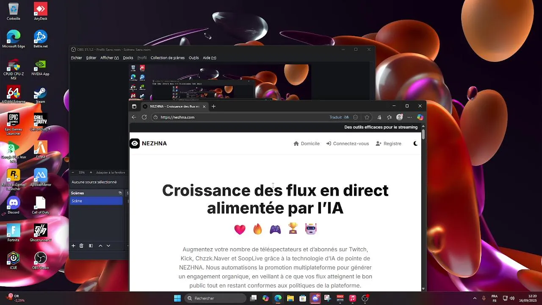
Task: Select the Battle.net desktop icon
Action: pos(40,39)
